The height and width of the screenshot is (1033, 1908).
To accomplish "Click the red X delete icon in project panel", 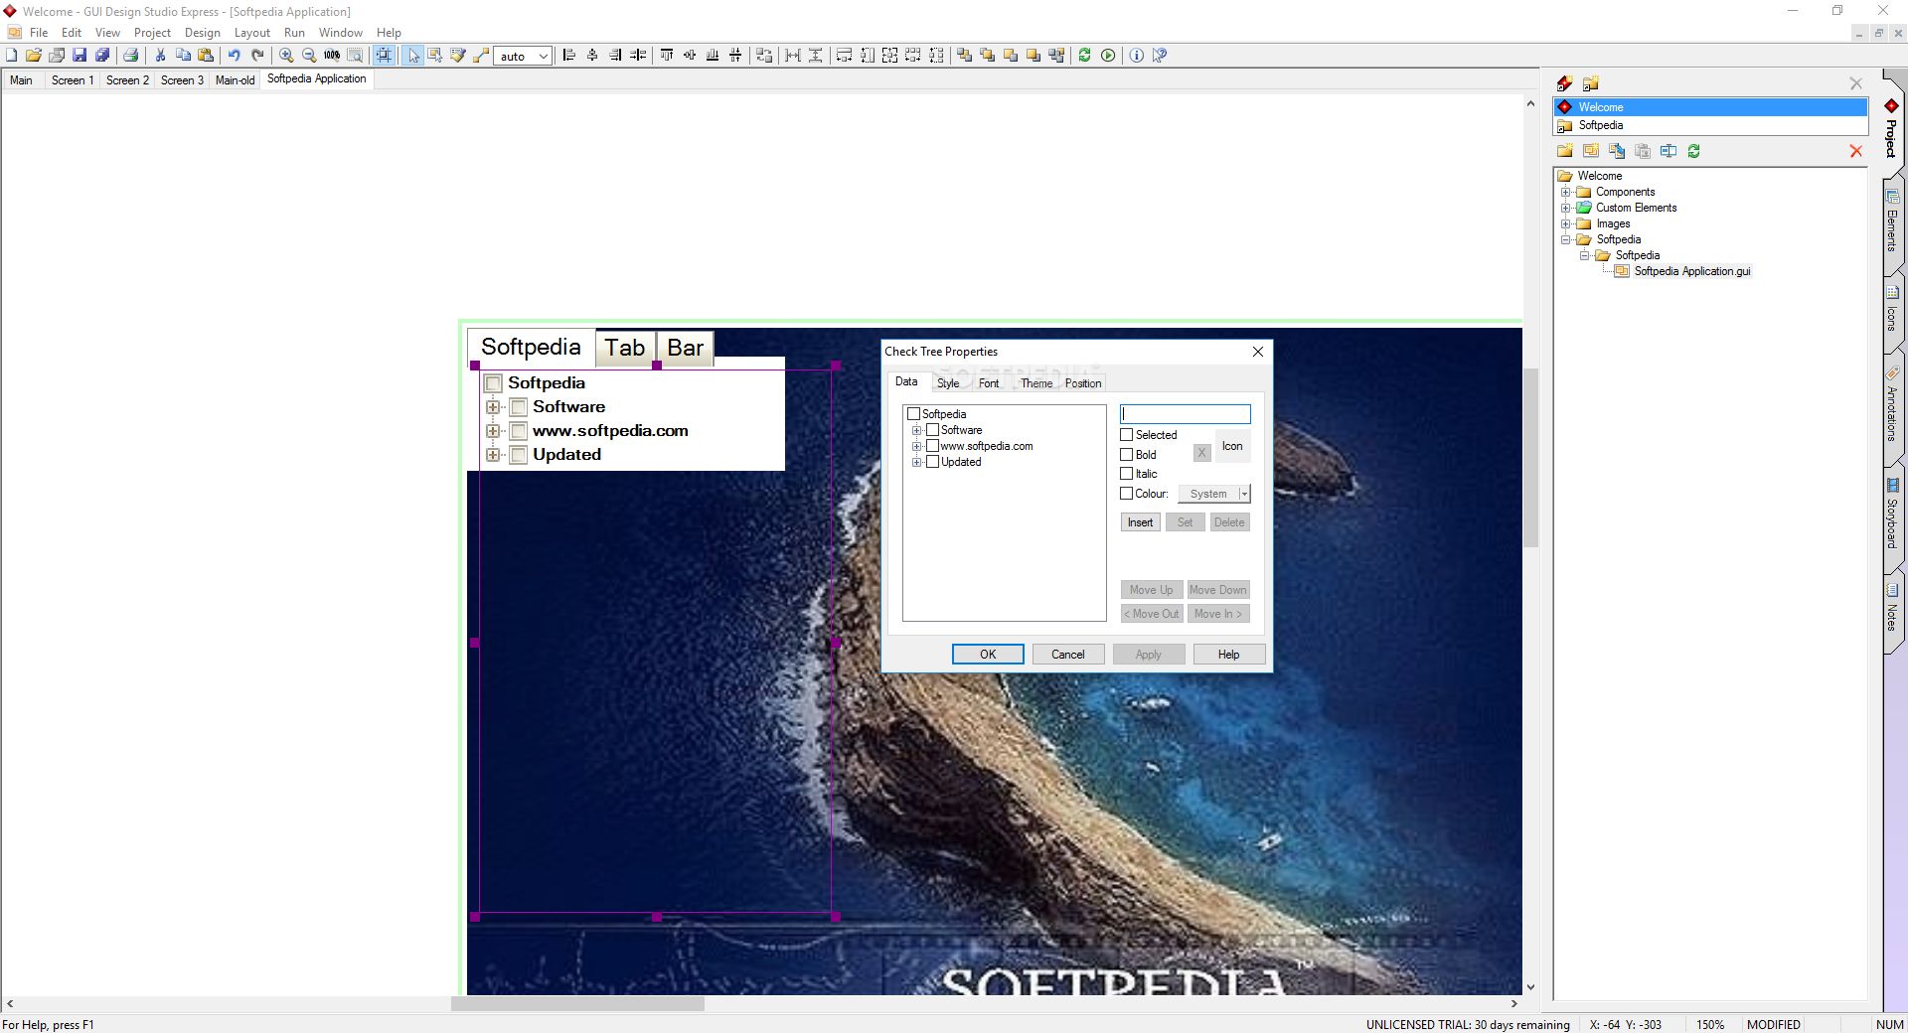I will [x=1855, y=151].
